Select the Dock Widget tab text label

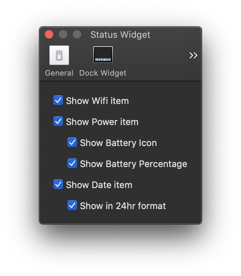pos(103,73)
